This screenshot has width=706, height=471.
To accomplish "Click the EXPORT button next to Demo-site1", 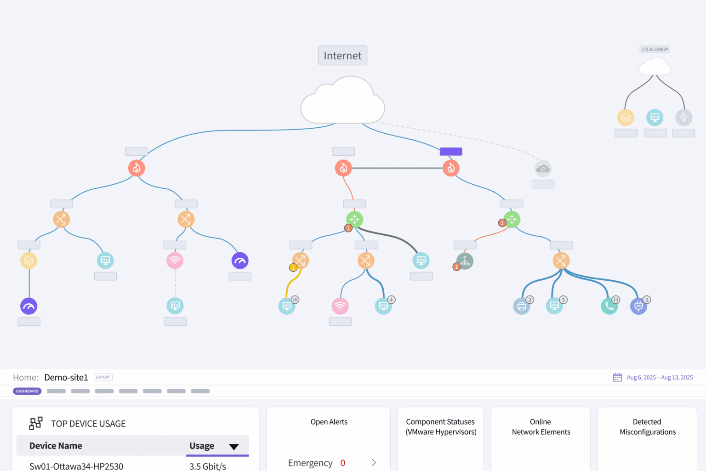I will (103, 377).
